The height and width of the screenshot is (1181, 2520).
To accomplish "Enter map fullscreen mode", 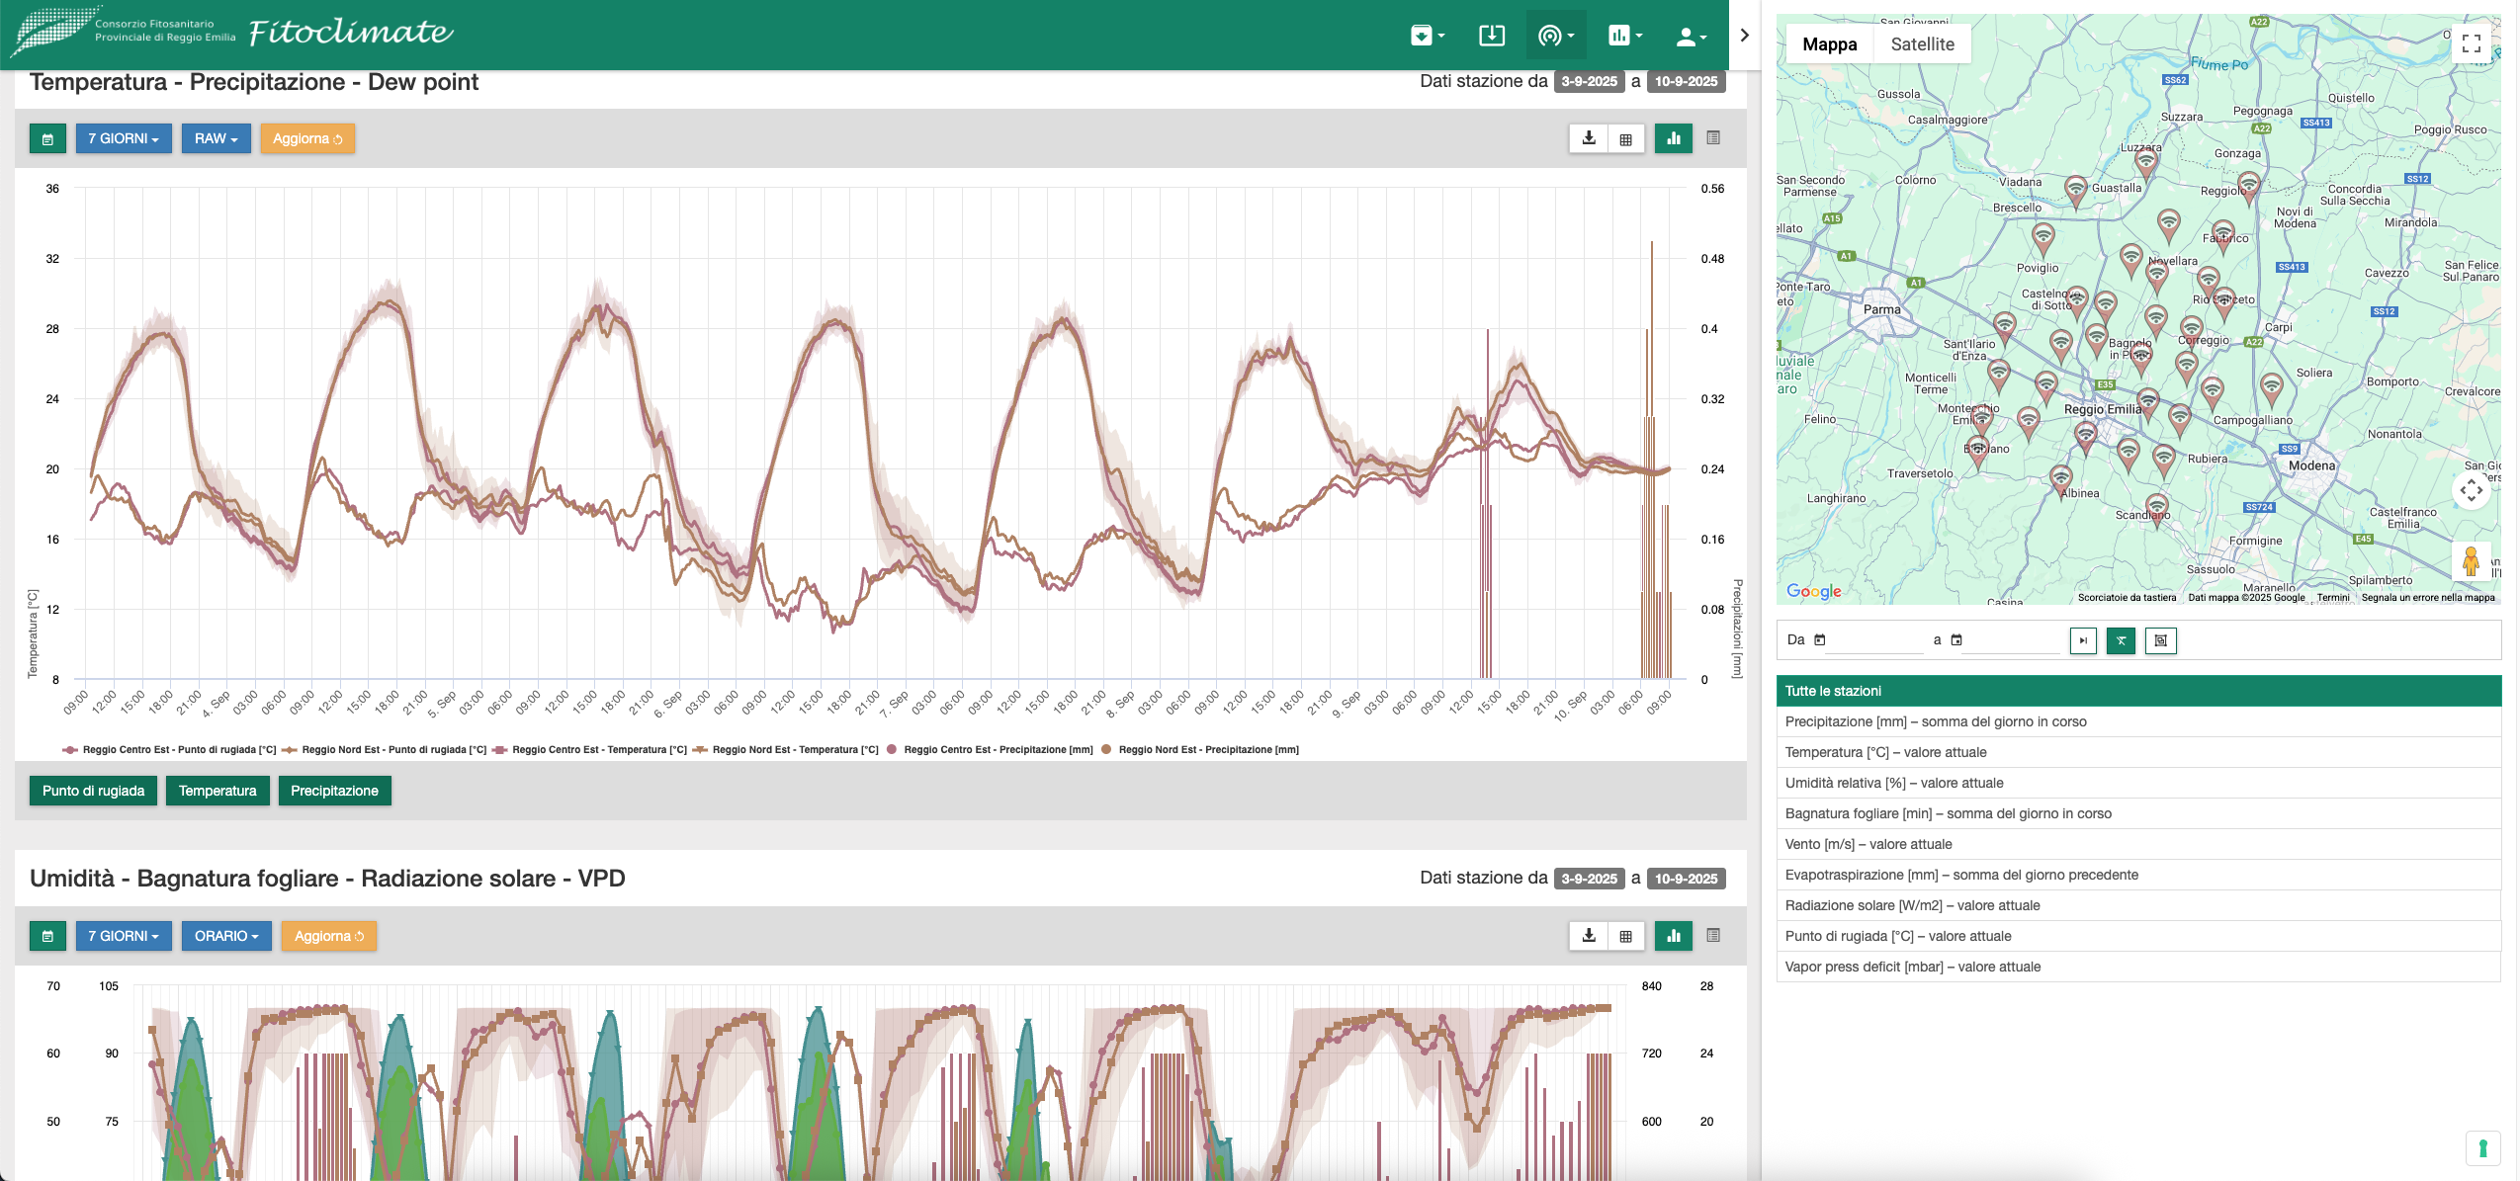I will point(2471,43).
